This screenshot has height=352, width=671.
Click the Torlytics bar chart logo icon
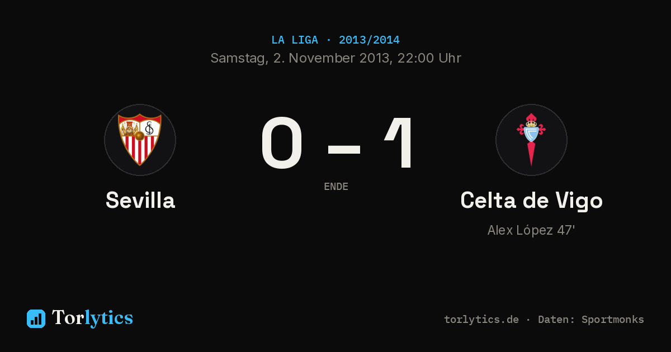pos(36,318)
